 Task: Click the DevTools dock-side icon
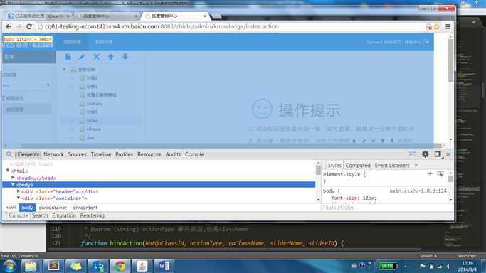[438, 154]
